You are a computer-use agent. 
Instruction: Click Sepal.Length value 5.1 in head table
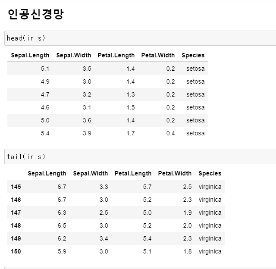tap(45, 69)
